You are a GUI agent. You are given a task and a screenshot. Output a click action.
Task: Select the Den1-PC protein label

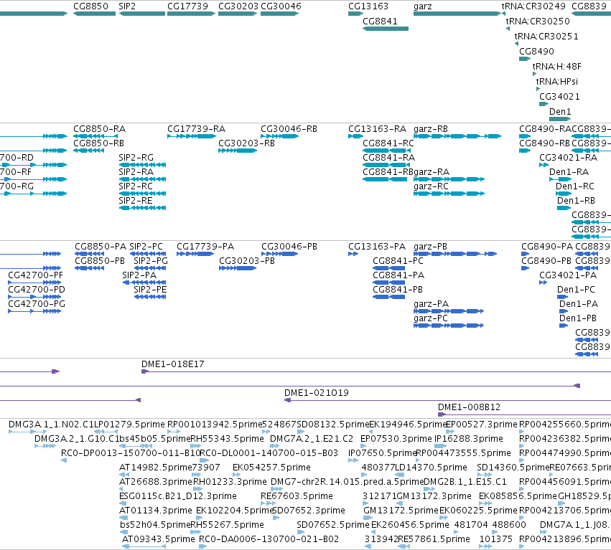(x=576, y=290)
